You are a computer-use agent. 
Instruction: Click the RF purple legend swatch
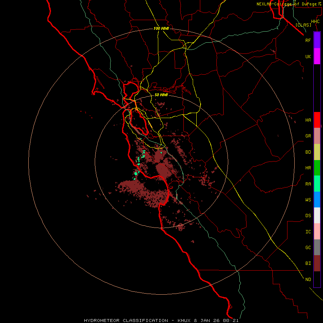(317, 40)
